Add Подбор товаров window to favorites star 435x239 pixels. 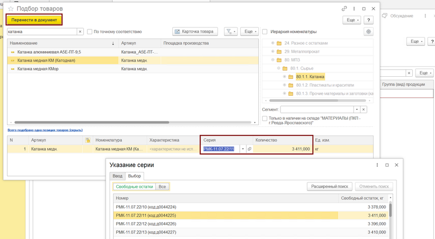[x=10, y=9]
